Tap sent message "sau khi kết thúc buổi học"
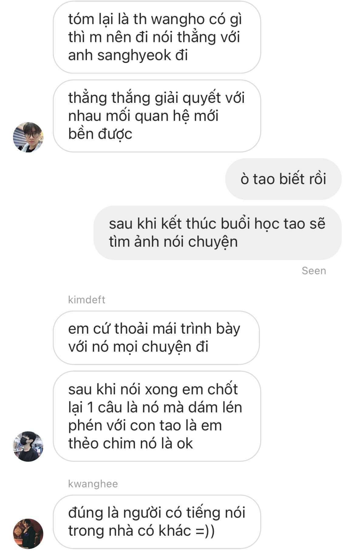This screenshot has width=355, height=557. click(x=217, y=233)
